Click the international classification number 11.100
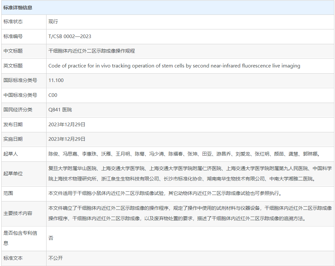Screen dimensions: 335x266 (56, 80)
